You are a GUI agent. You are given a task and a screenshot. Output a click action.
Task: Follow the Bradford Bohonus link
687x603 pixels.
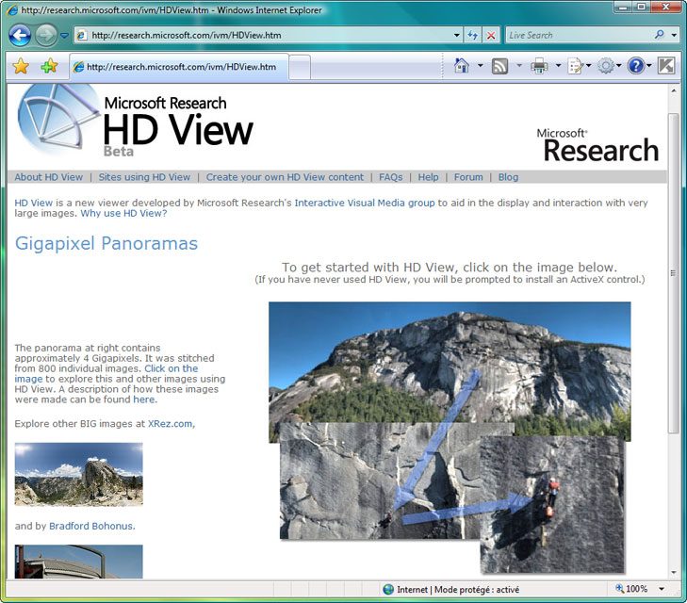point(91,526)
